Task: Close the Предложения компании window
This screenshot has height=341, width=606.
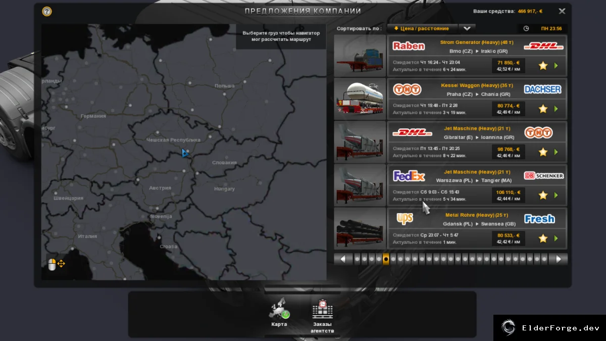Action: [x=562, y=11]
